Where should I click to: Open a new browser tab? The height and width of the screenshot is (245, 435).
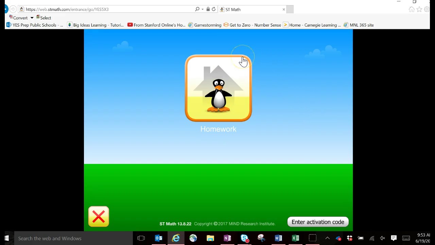(290, 9)
